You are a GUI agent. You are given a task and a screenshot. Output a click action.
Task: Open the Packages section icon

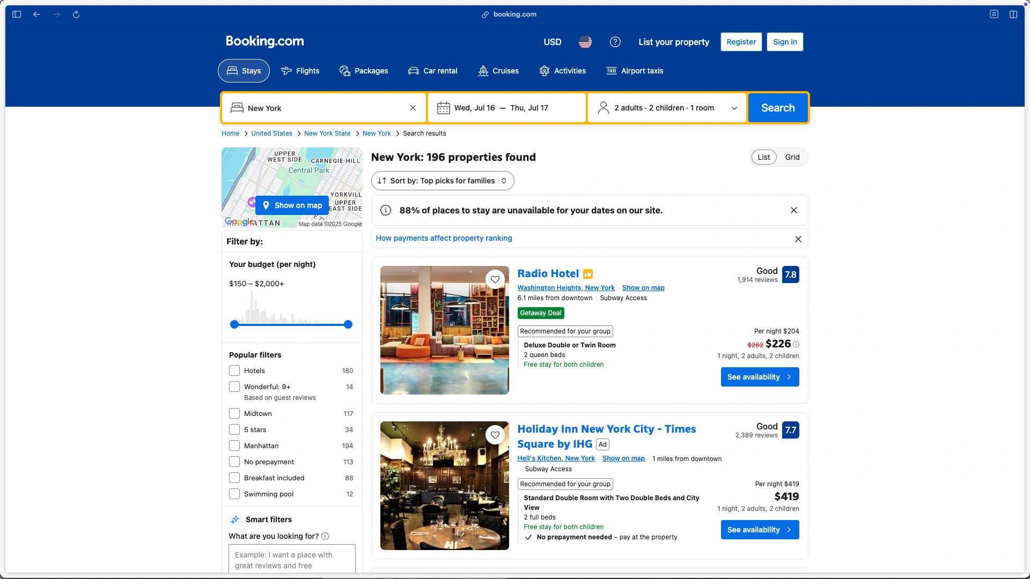pyautogui.click(x=344, y=70)
